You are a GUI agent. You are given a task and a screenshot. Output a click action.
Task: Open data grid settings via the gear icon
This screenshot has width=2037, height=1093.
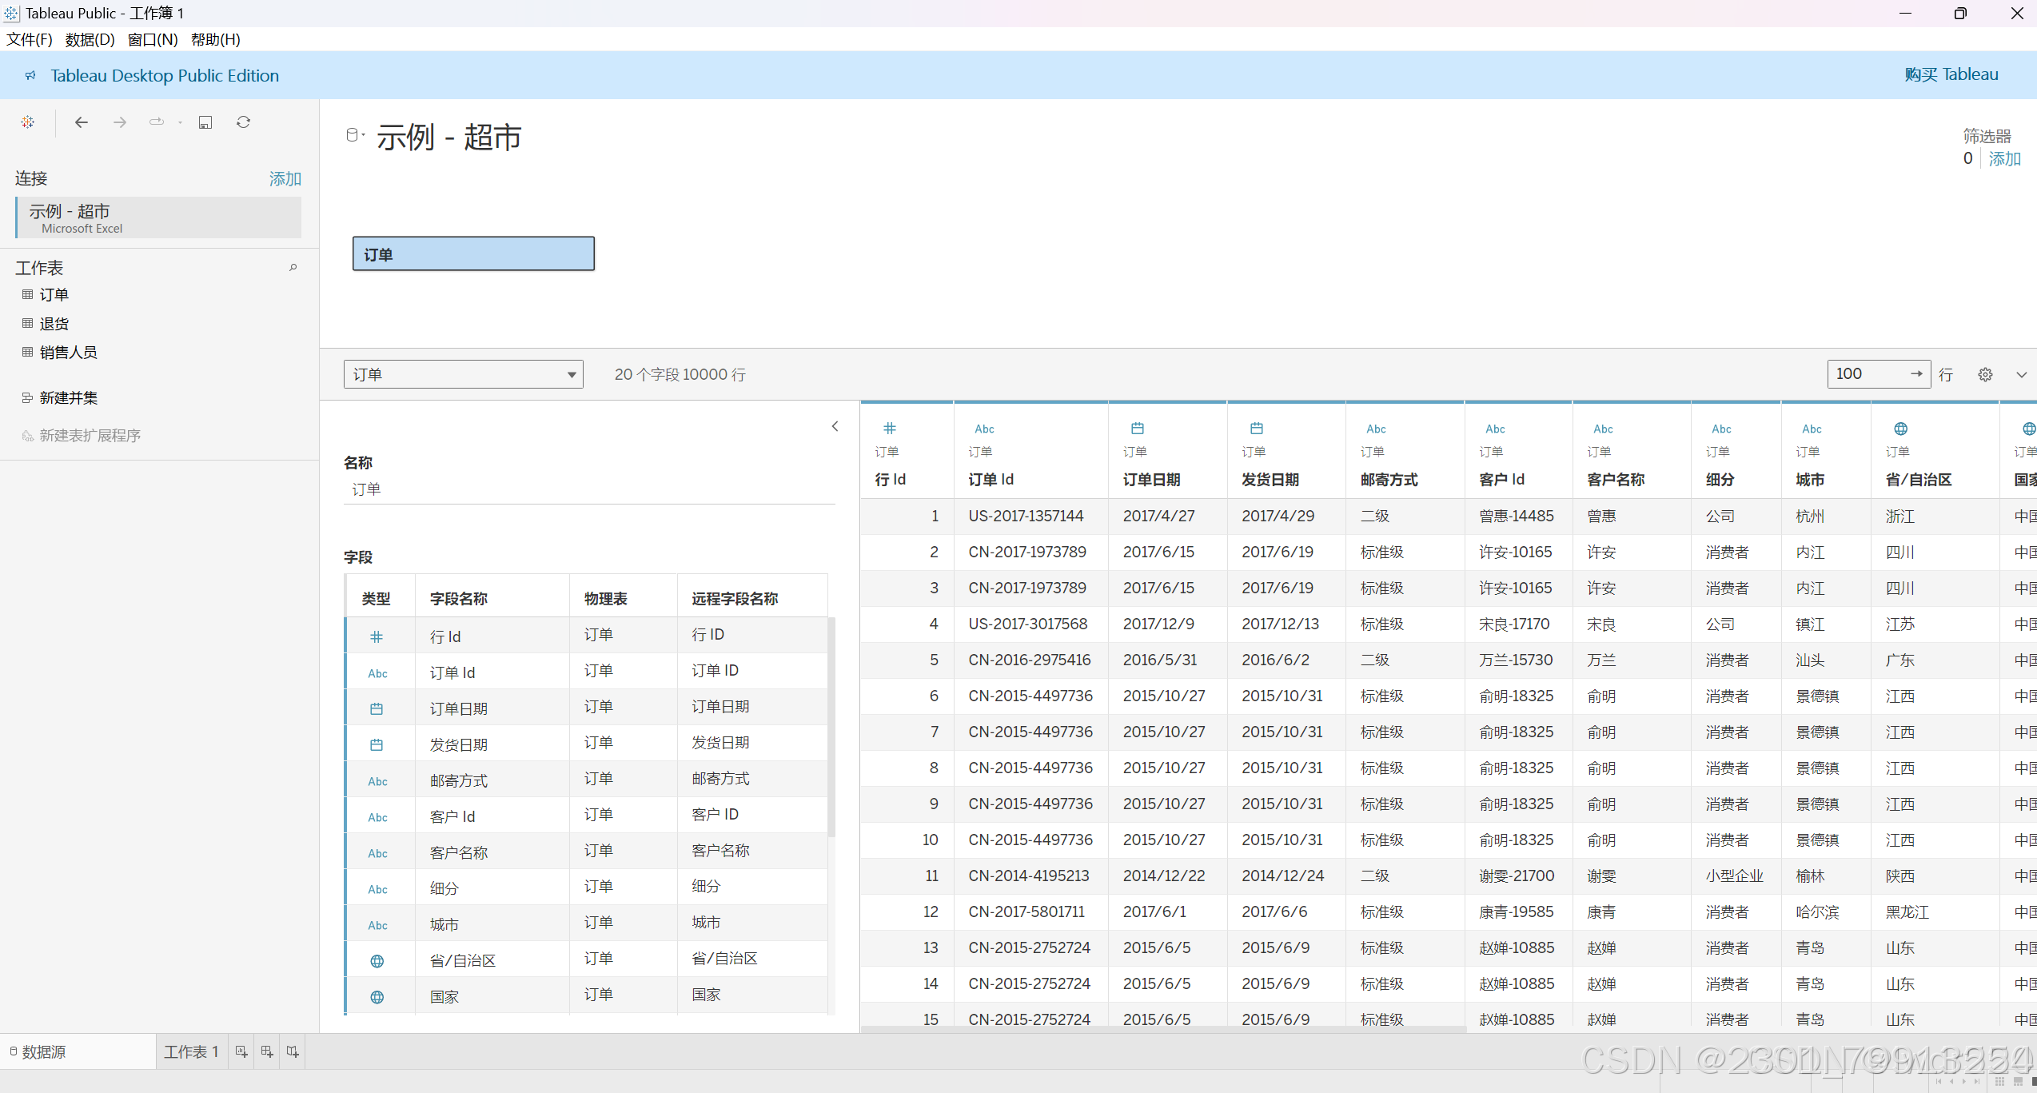click(1986, 373)
